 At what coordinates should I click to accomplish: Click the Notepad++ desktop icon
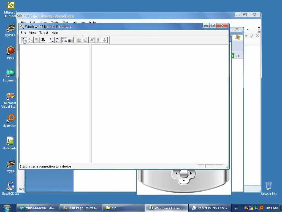[x=10, y=143]
